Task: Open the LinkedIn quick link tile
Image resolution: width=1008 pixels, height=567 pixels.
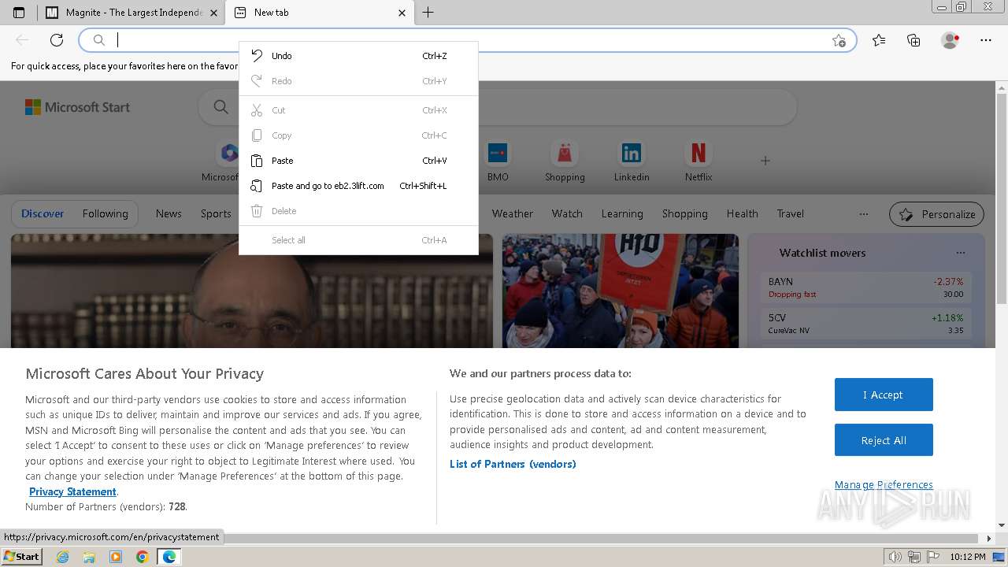Action: click(x=632, y=161)
